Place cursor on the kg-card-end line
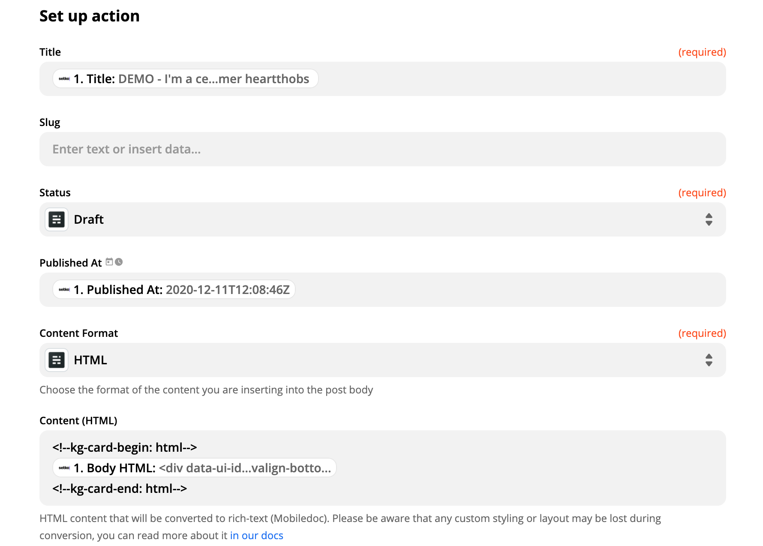This screenshot has width=763, height=546. coord(120,489)
